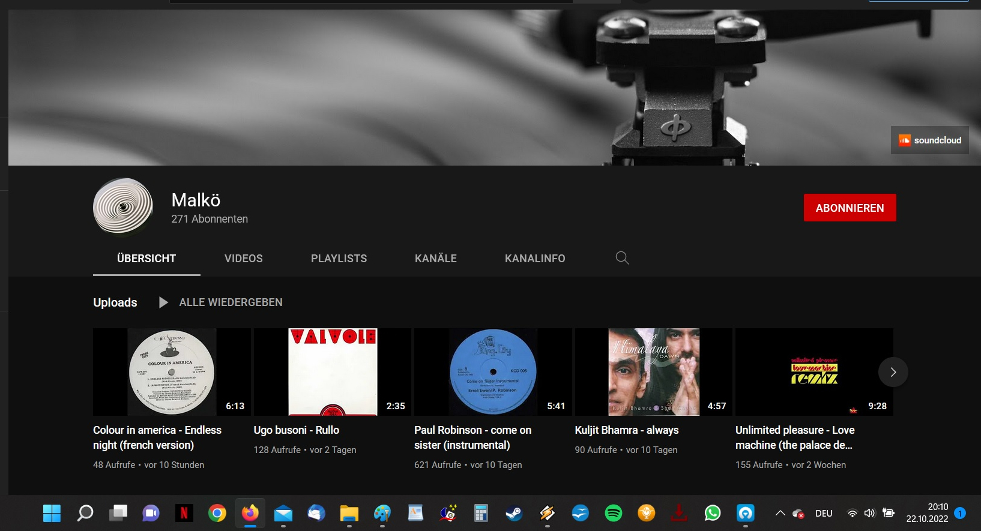Viewport: 981px width, 531px height.
Task: Click the channel search magnifier icon
Action: 622,258
